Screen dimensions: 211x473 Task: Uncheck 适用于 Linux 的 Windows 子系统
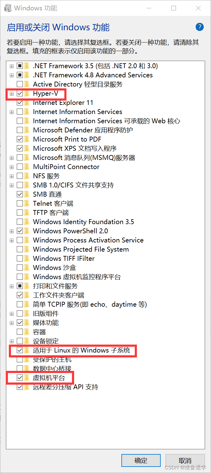point(20,350)
